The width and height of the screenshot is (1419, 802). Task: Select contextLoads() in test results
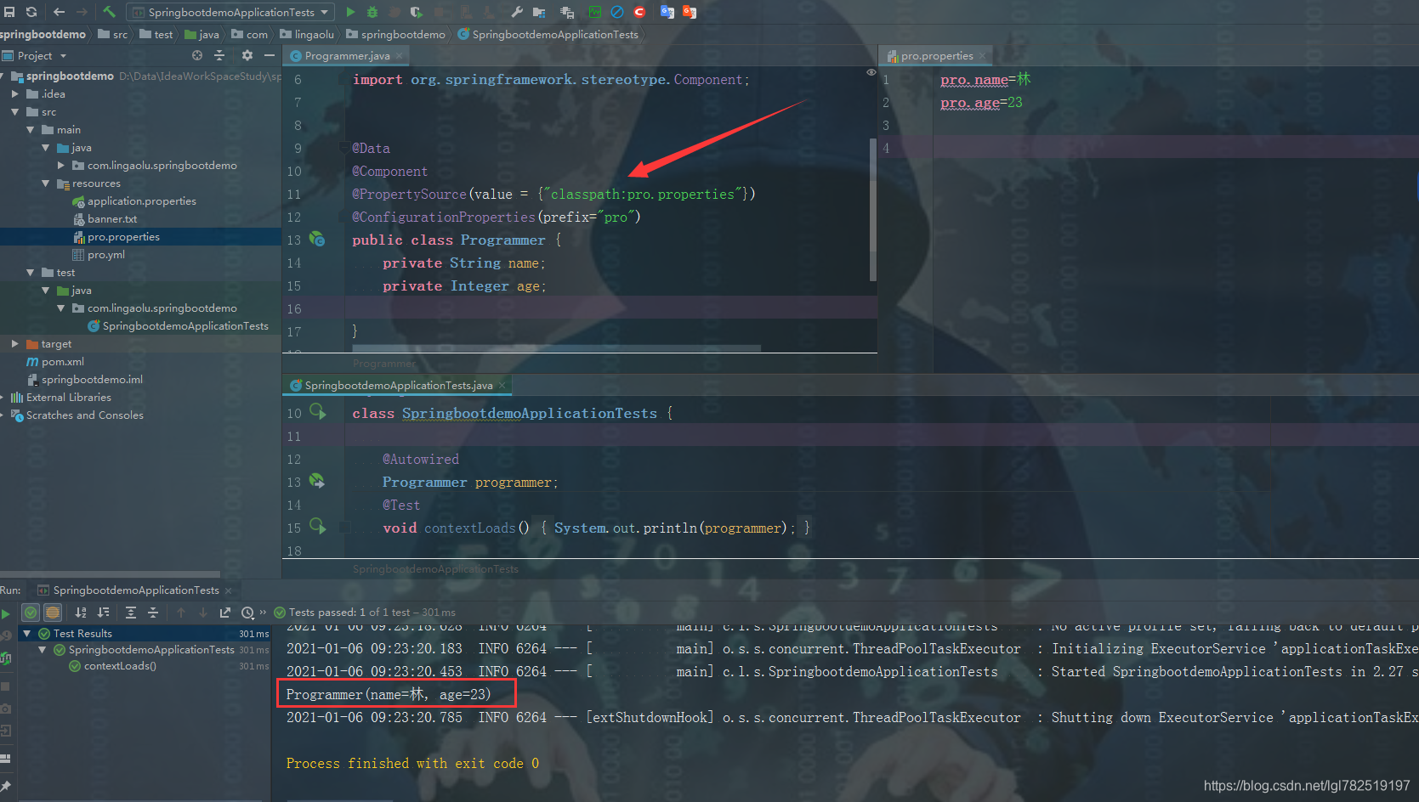[120, 665]
